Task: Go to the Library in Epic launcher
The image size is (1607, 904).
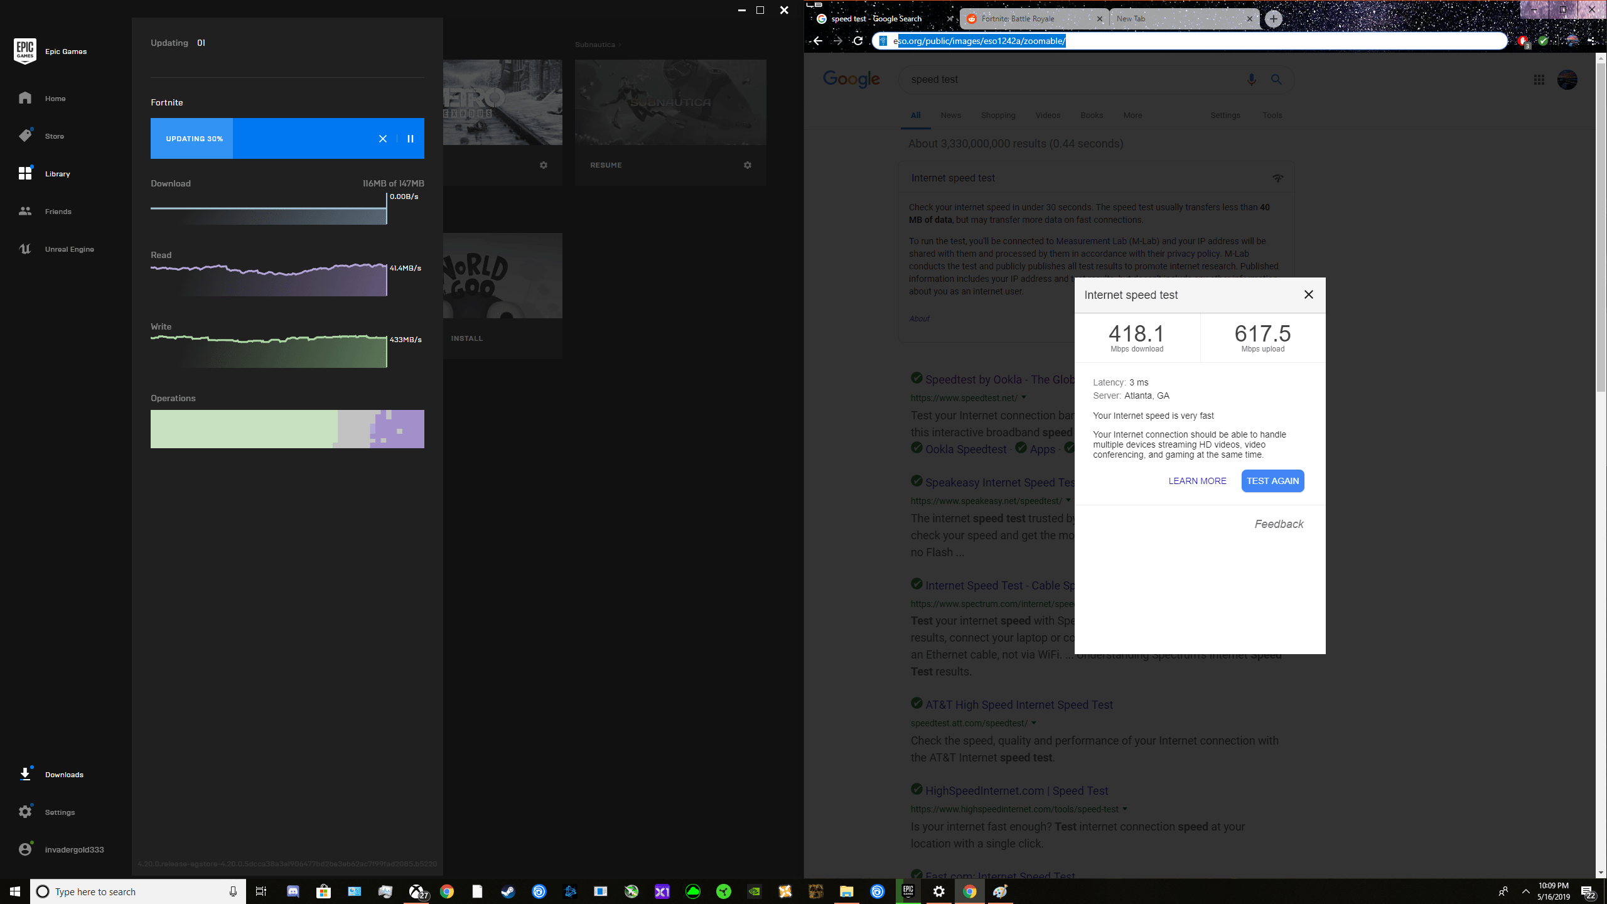Action: point(57,174)
